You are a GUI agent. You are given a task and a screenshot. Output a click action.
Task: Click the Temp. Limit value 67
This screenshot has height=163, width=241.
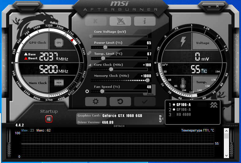149,54
